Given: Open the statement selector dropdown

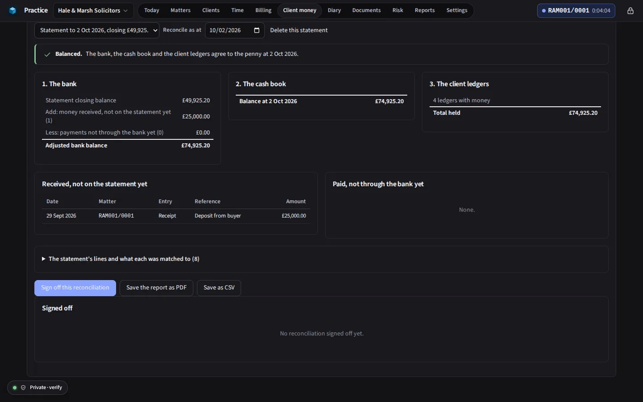Looking at the screenshot, I should click(x=97, y=30).
